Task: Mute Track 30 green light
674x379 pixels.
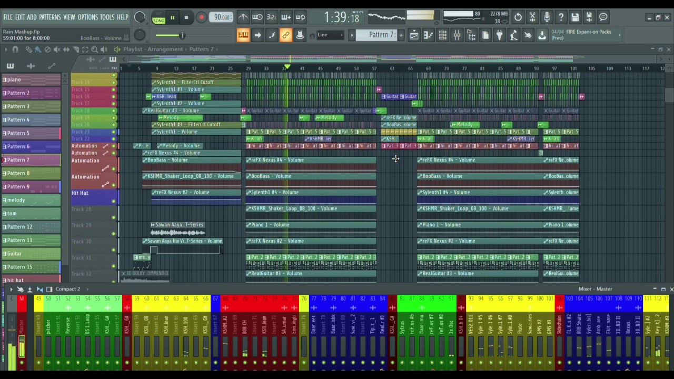Action: coord(114,250)
